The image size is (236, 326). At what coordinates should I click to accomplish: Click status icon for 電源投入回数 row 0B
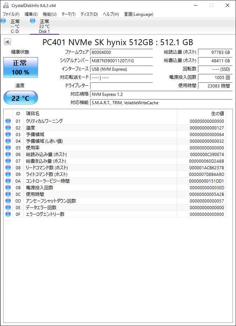click(x=8, y=187)
